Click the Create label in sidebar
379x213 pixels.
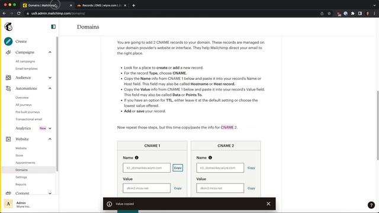coord(21,41)
